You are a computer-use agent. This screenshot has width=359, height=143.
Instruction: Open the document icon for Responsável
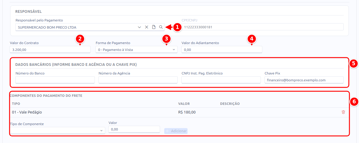pyautogui.click(x=154, y=27)
